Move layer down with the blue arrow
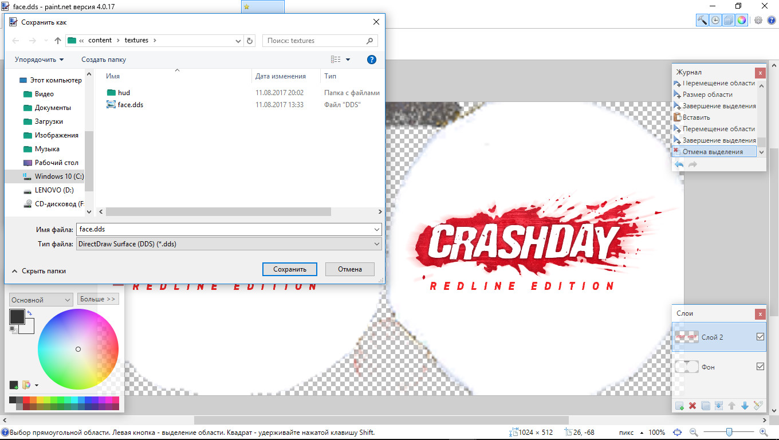Image resolution: width=779 pixels, height=440 pixels. pyautogui.click(x=745, y=406)
